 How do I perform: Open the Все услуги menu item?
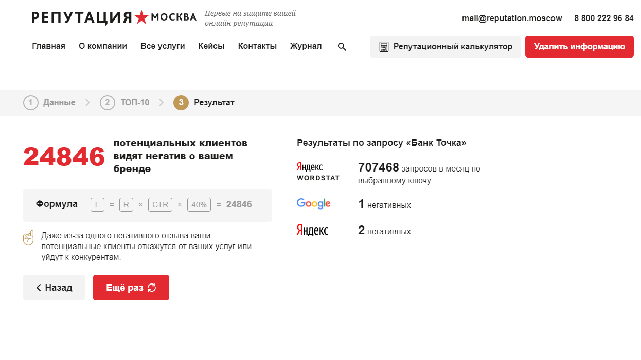click(163, 46)
